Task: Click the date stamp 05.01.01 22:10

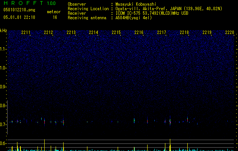Action: [19, 17]
